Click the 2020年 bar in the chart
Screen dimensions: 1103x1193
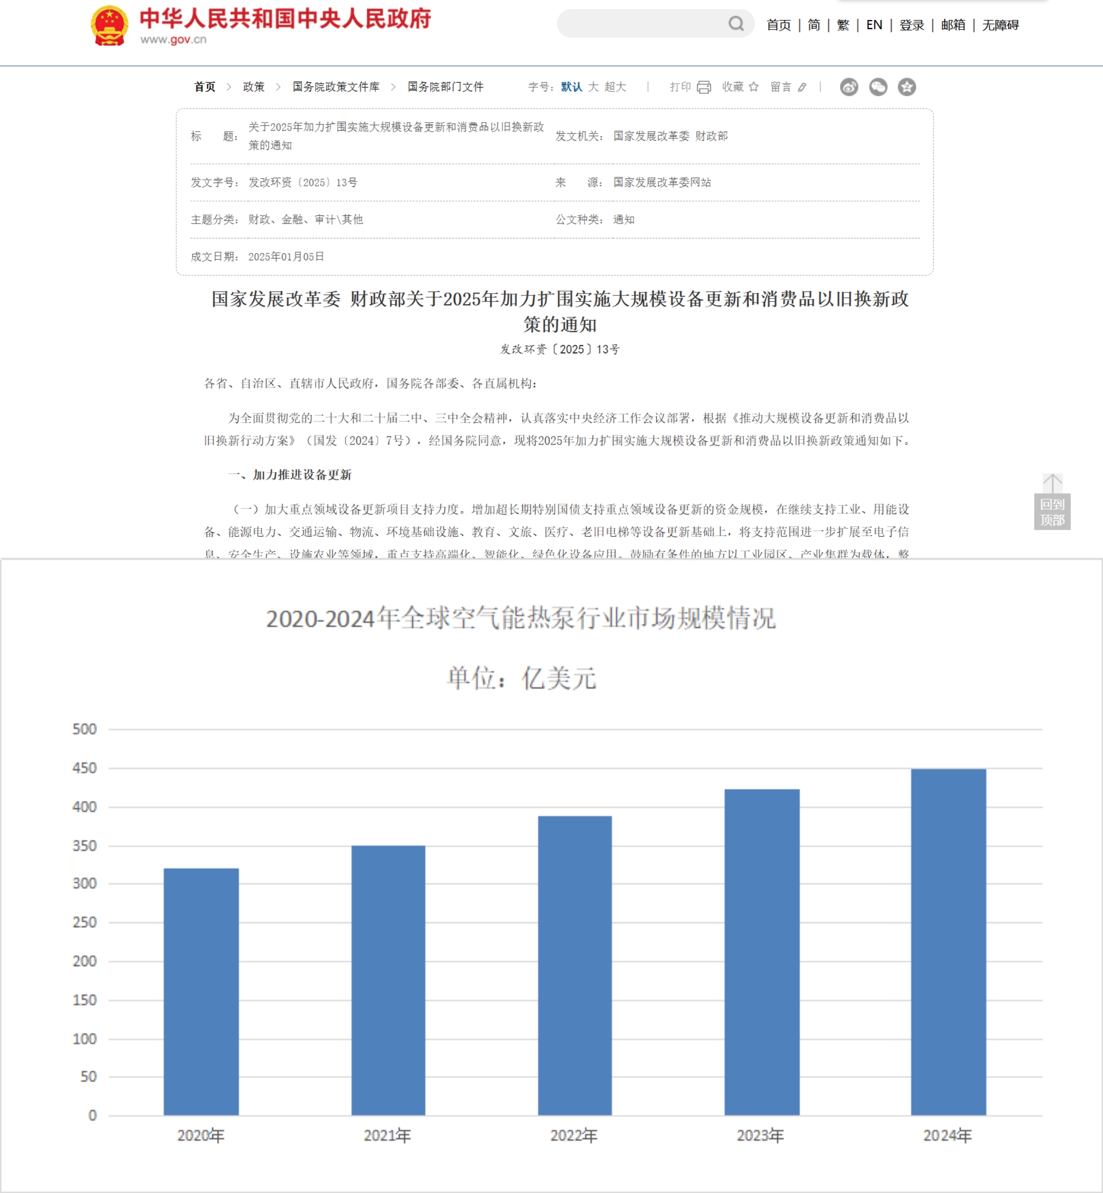click(201, 992)
